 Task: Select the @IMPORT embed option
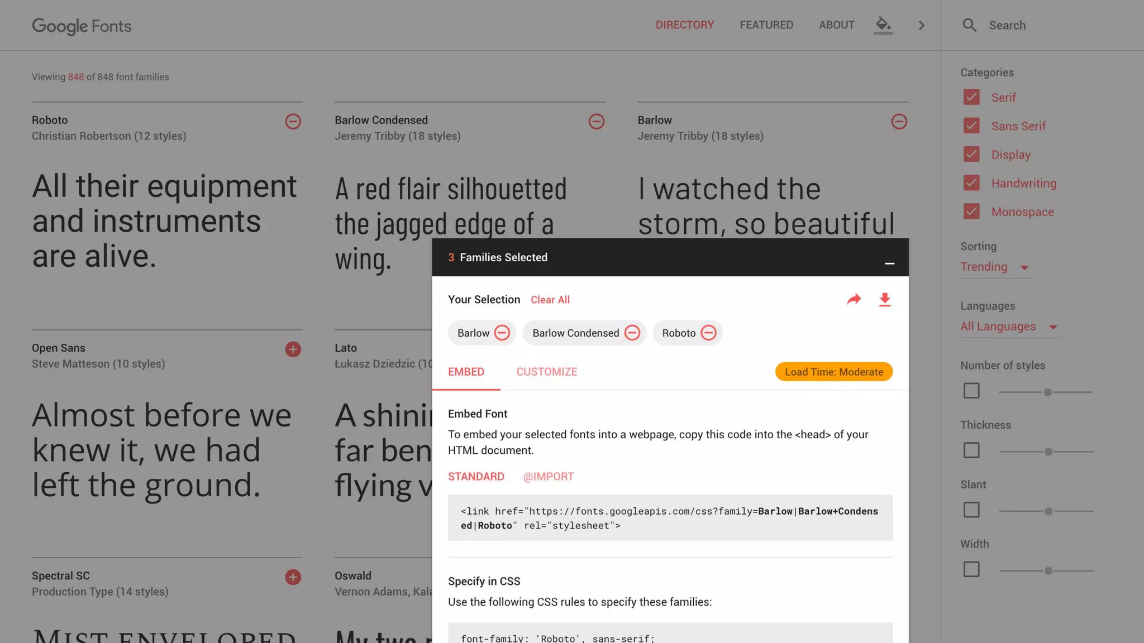coord(548,477)
